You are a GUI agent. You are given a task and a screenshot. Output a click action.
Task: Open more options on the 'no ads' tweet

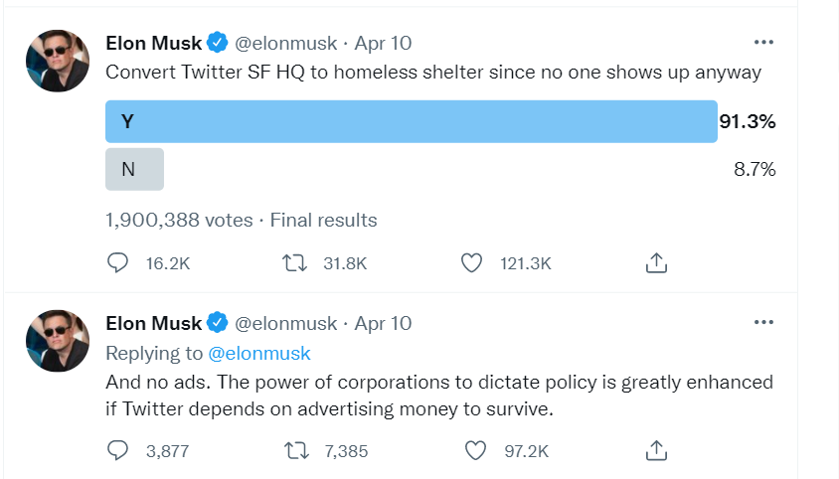point(763,323)
